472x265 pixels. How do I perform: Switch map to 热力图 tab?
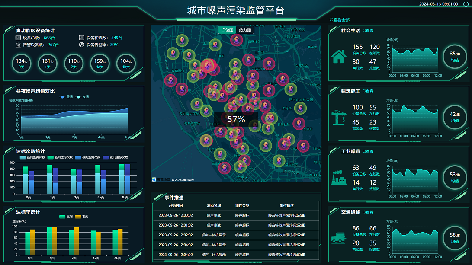pos(245,30)
